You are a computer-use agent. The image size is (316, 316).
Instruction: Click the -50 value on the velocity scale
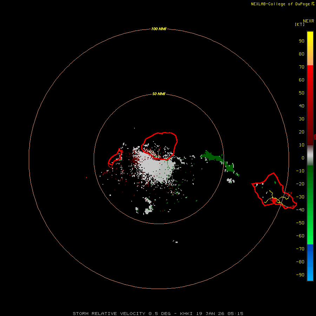[300, 223]
